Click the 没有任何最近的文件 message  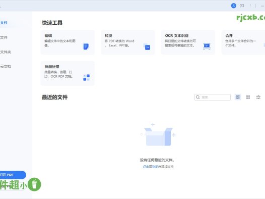157,160
